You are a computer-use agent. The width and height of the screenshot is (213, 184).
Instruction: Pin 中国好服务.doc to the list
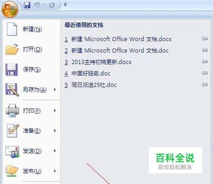click(204, 73)
